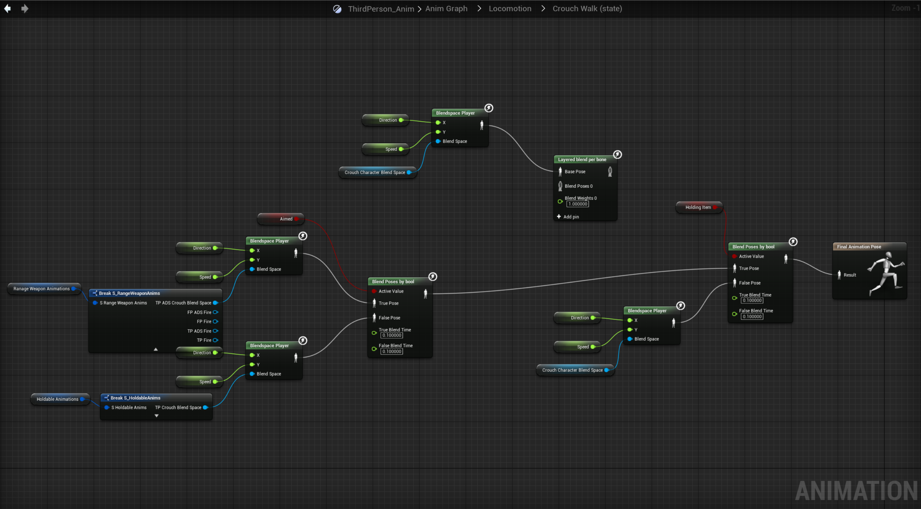Navigate to the Anim Graph breadcrumb
This screenshot has height=509, width=921.
(446, 9)
